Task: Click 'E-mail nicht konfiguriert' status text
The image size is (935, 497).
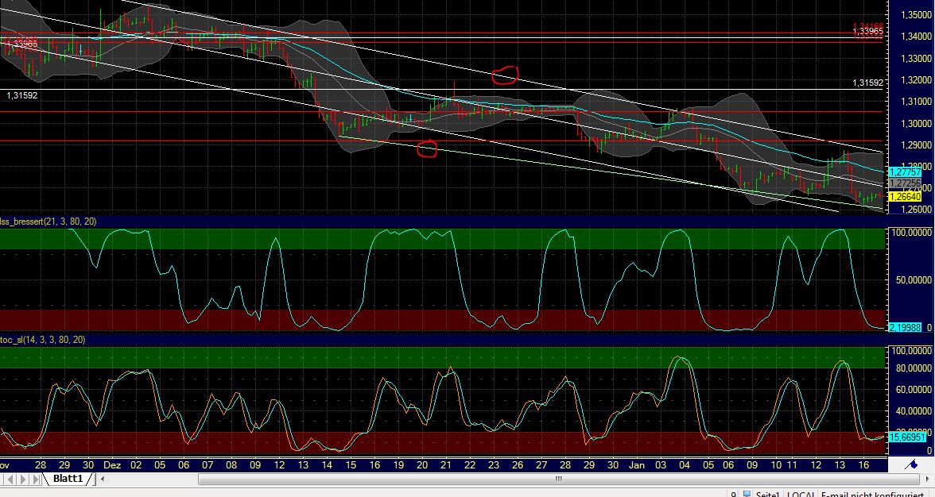Action: [871, 495]
